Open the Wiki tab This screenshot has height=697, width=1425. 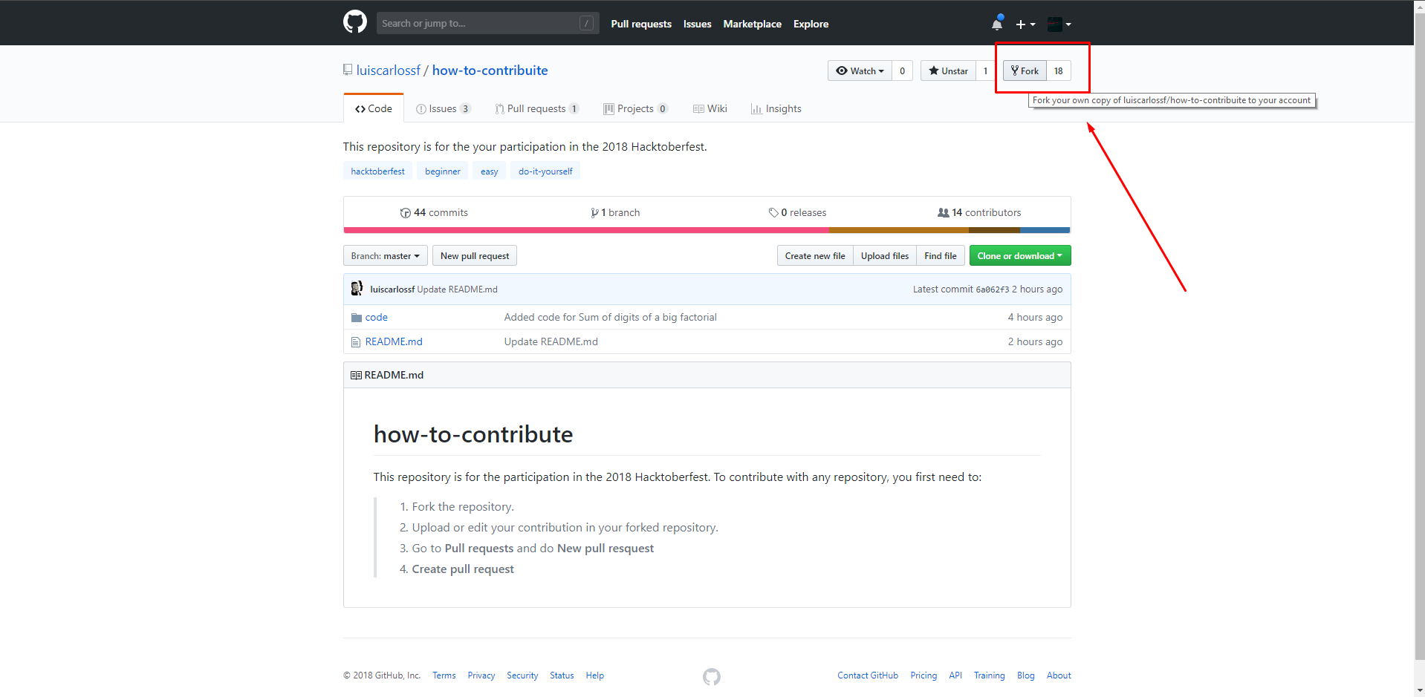pos(710,108)
